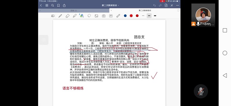The height and width of the screenshot is (106, 231).
Task: Open the 第二次新闻培训 title dropdown
Action: (x=110, y=5)
